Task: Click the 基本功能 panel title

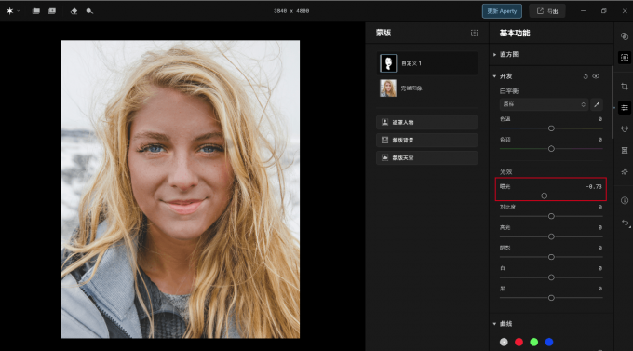Action: [515, 34]
